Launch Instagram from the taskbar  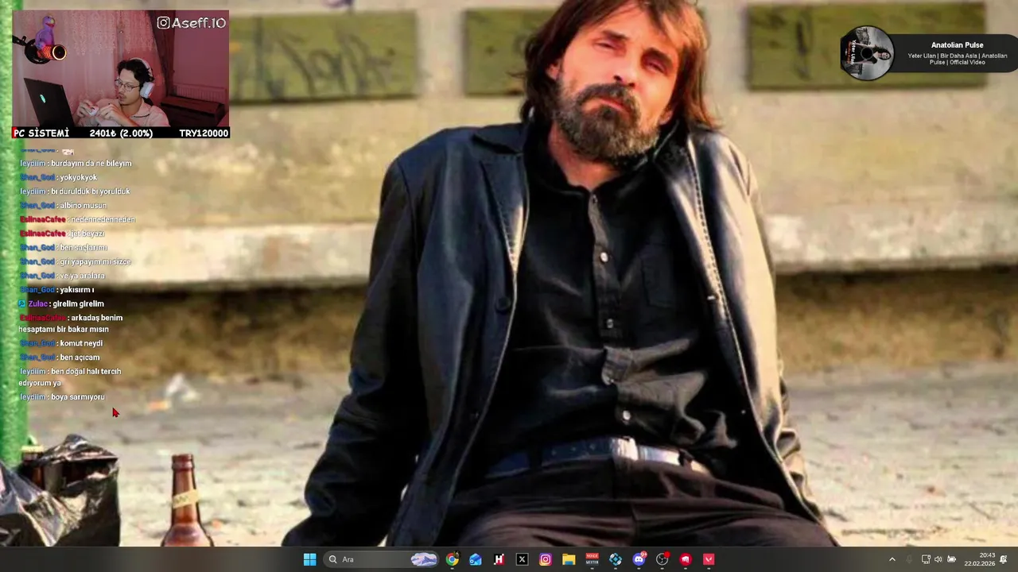tap(546, 559)
